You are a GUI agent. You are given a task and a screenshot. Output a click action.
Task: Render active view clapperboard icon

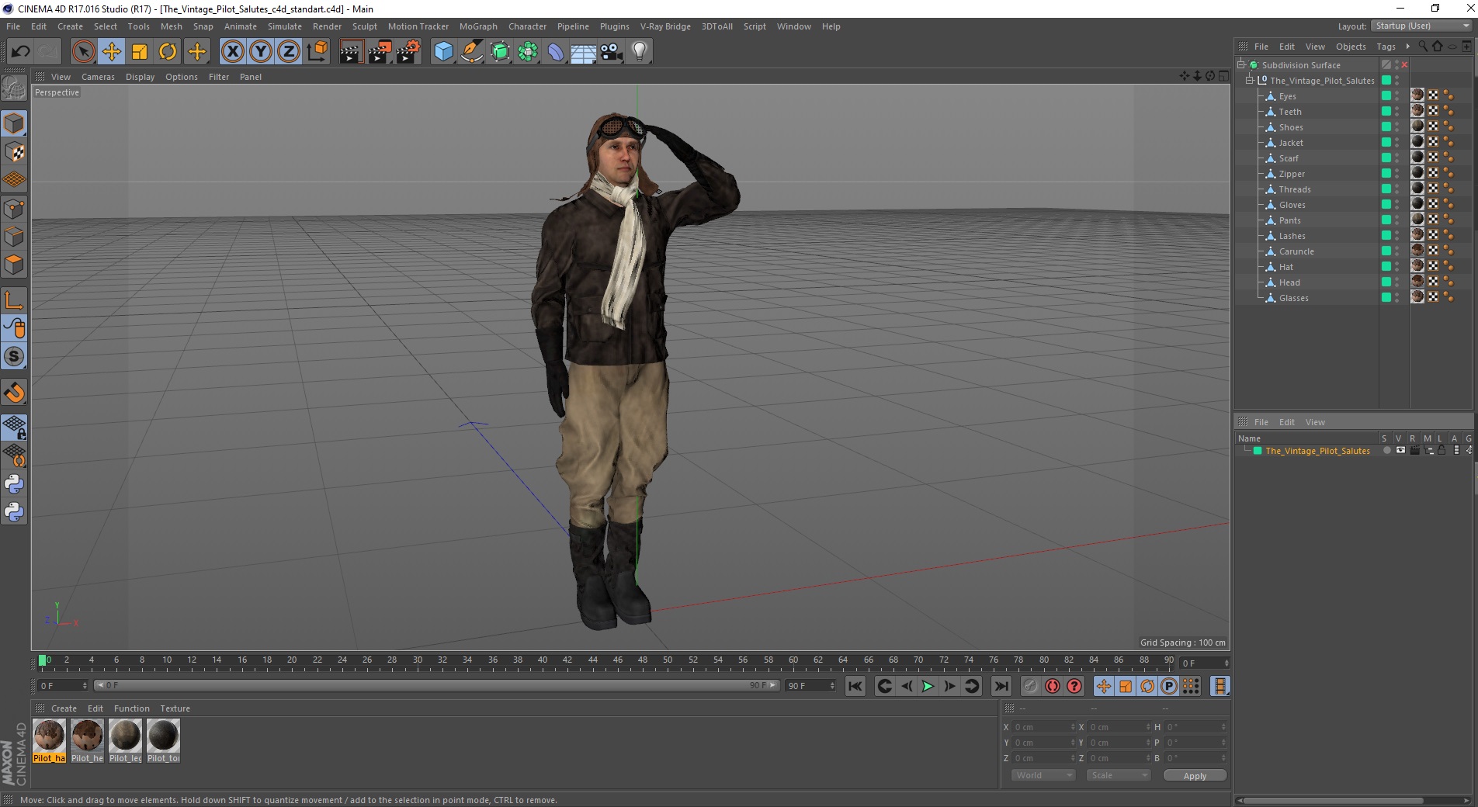click(x=351, y=52)
